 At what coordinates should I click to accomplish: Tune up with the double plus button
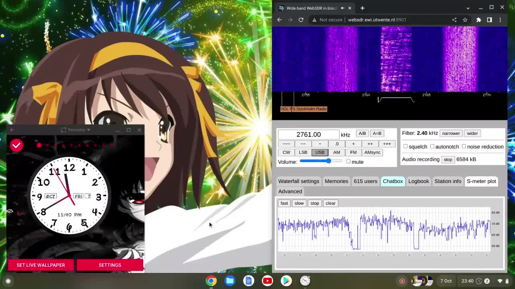[x=370, y=144]
